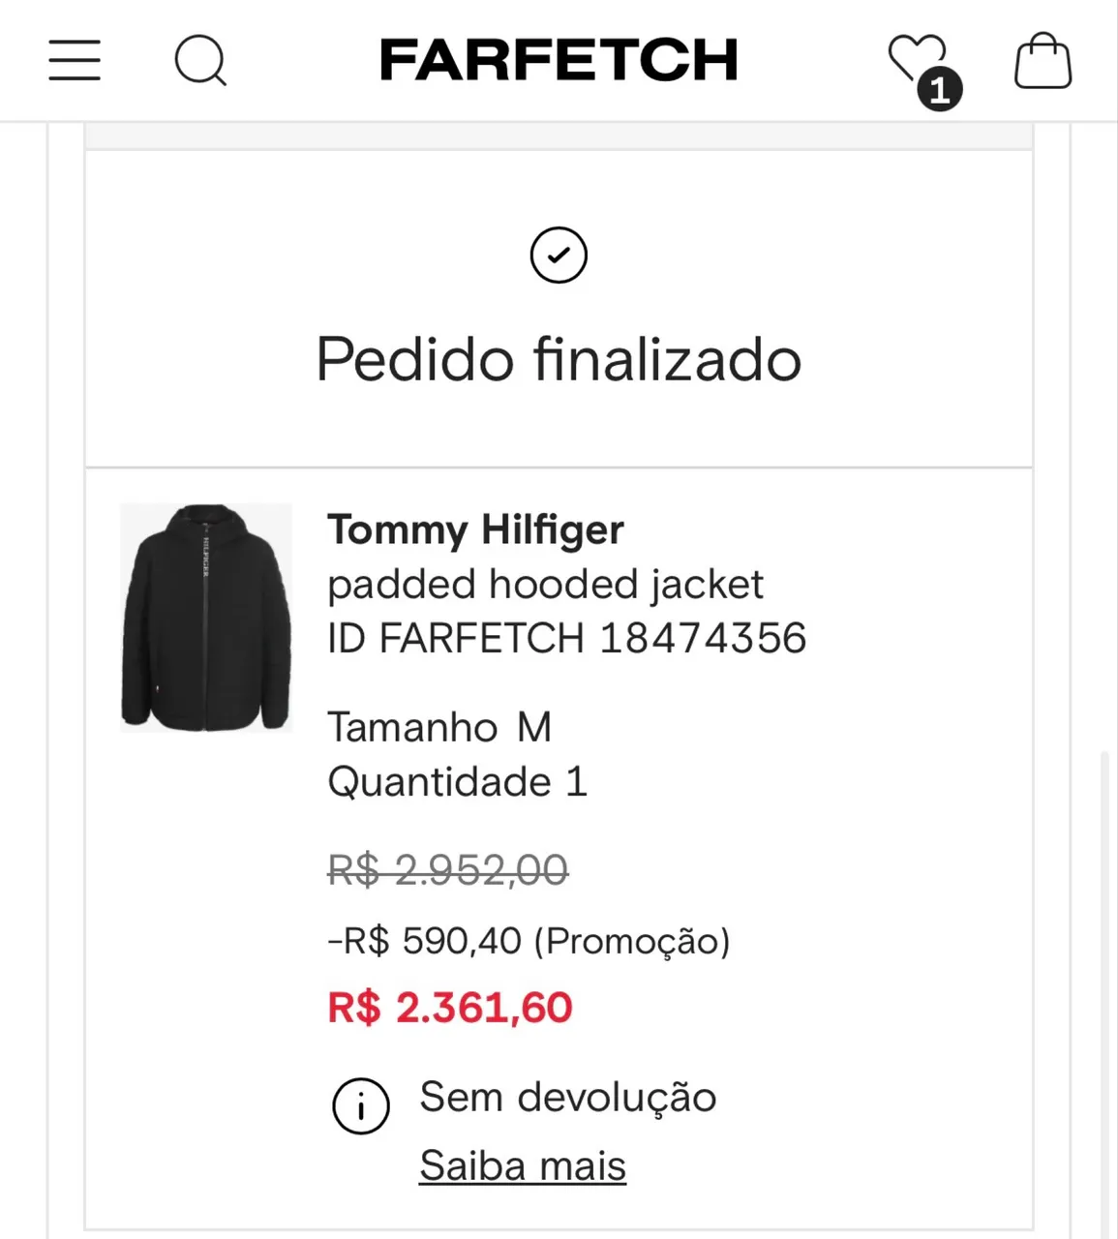Open the wishlist heart icon
The width and height of the screenshot is (1118, 1239).
click(917, 58)
